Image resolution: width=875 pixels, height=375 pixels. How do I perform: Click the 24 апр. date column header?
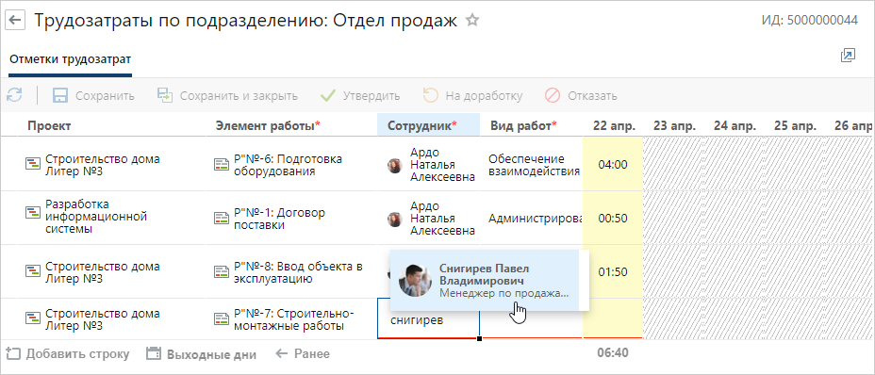(735, 125)
